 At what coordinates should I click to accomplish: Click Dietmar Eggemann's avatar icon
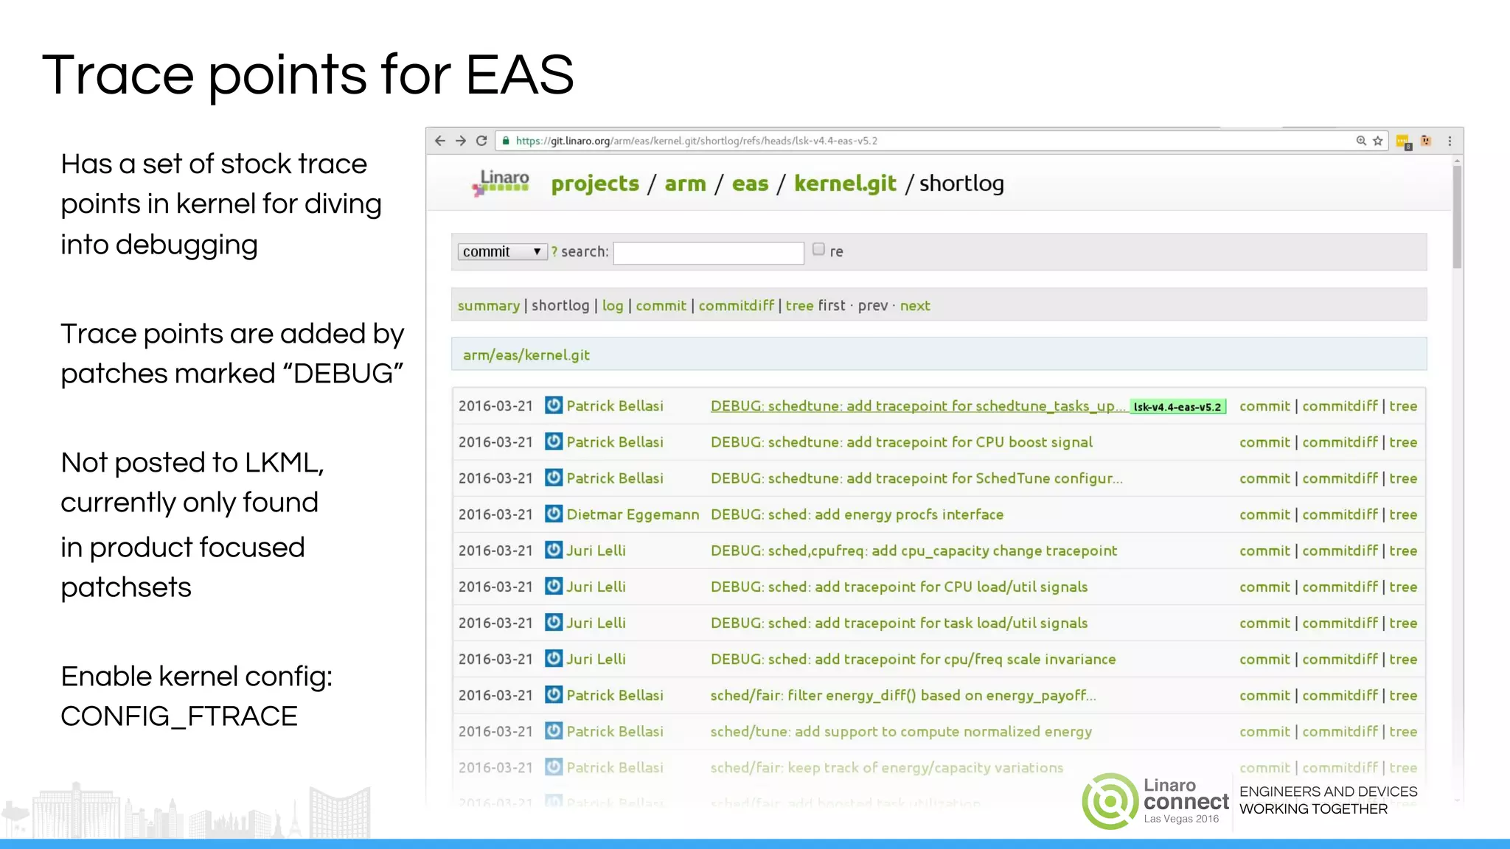(x=554, y=514)
